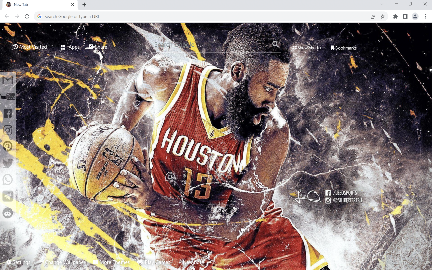Open the Twitter sidebar icon
Screen dimensions: 432x270
click(x=7, y=163)
